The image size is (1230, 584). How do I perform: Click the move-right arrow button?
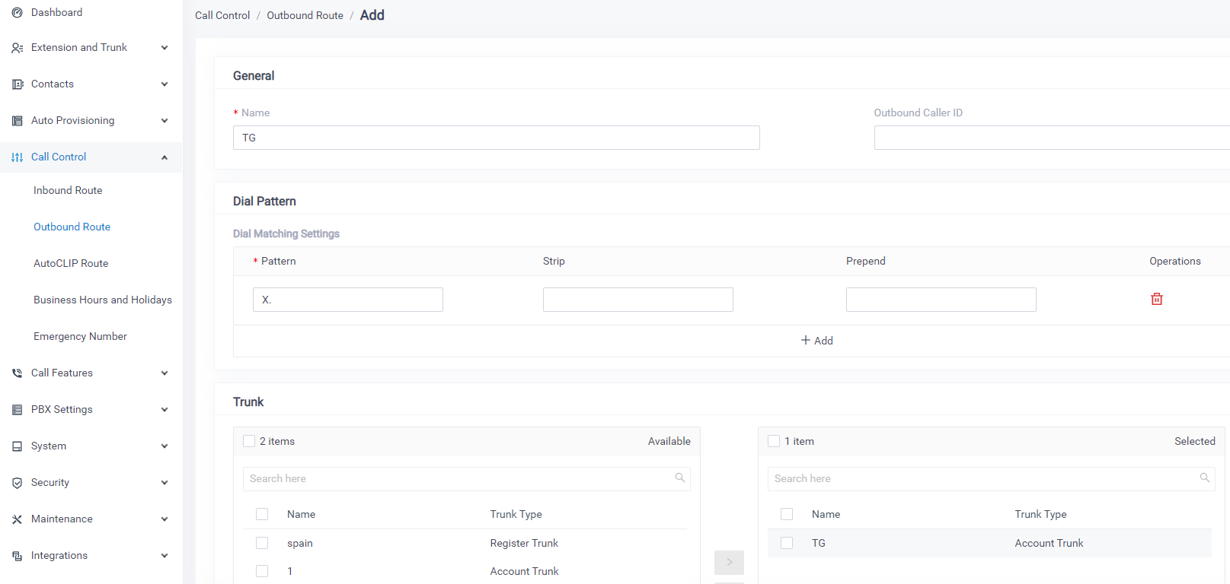coord(729,562)
